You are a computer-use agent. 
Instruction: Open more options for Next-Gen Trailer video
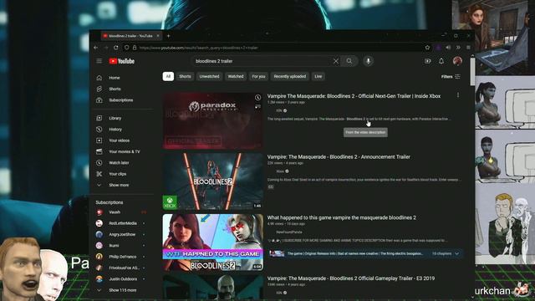coord(458,95)
